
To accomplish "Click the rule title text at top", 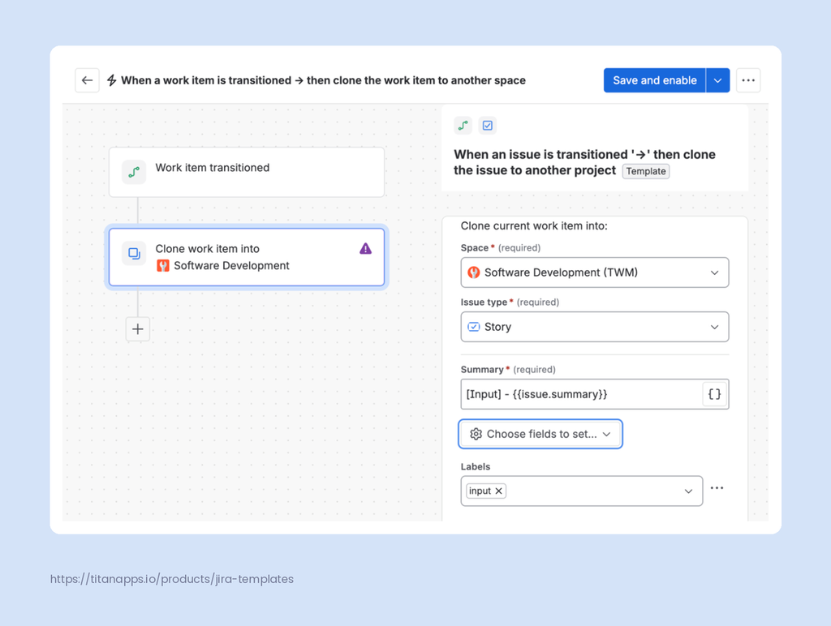I will click(323, 80).
